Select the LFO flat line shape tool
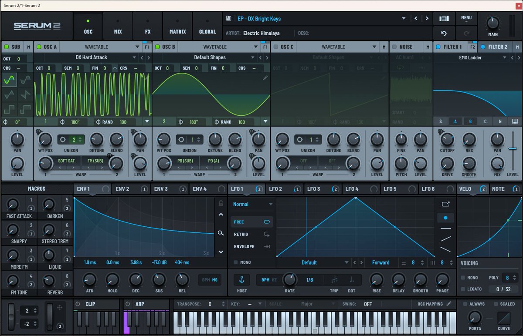The image size is (523, 336). click(x=445, y=228)
